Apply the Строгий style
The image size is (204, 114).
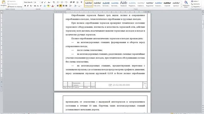point(167,4)
